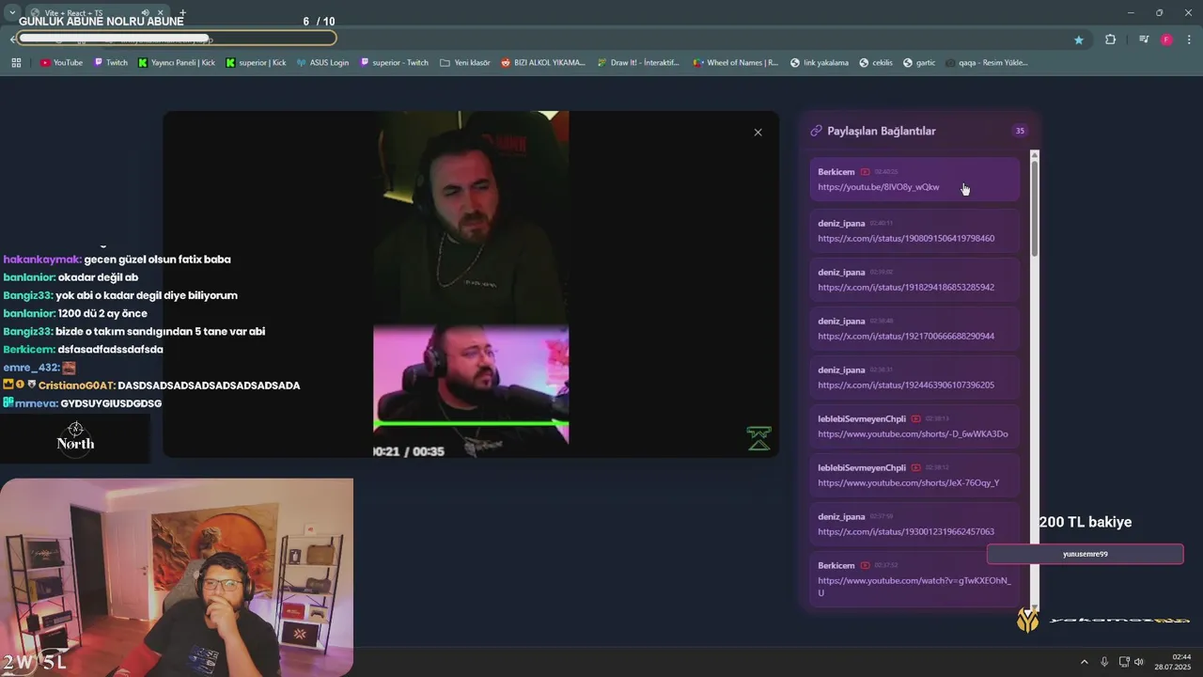Open the youtube shorts JeX-76Oqy_Y link

(908, 482)
